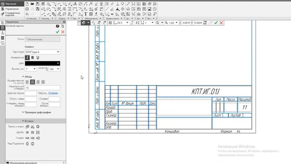Open the help question mark in Параметры
Screen dimensions: 291x164
(58, 26)
